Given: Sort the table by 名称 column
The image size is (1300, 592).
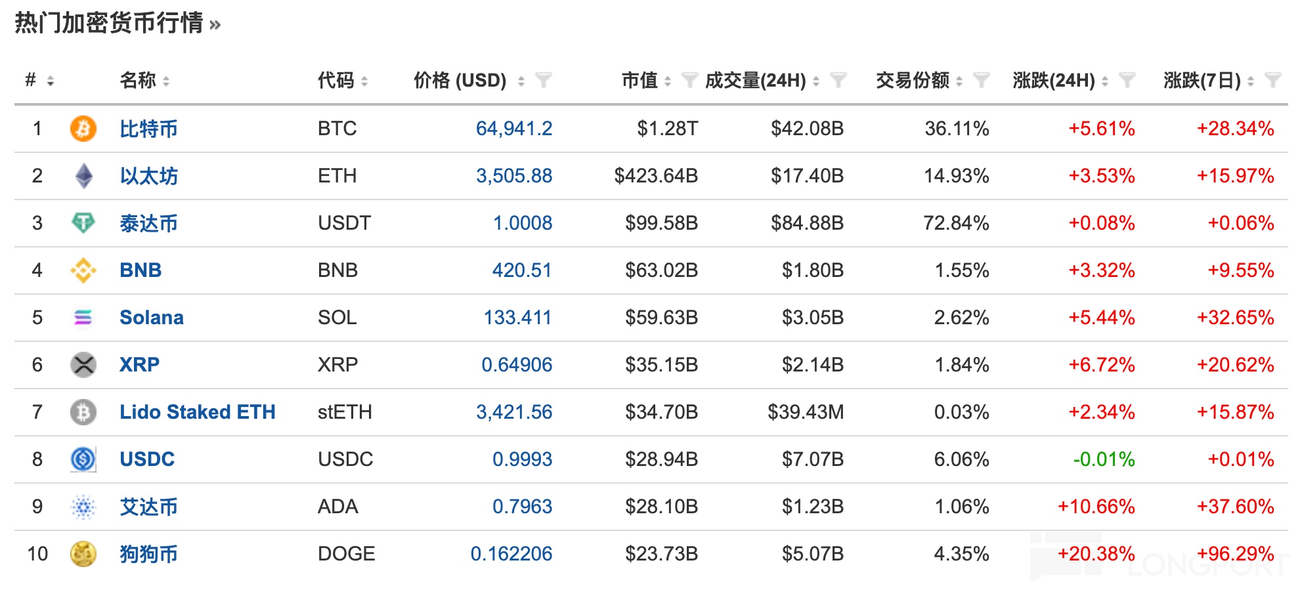Looking at the screenshot, I should pyautogui.click(x=166, y=81).
